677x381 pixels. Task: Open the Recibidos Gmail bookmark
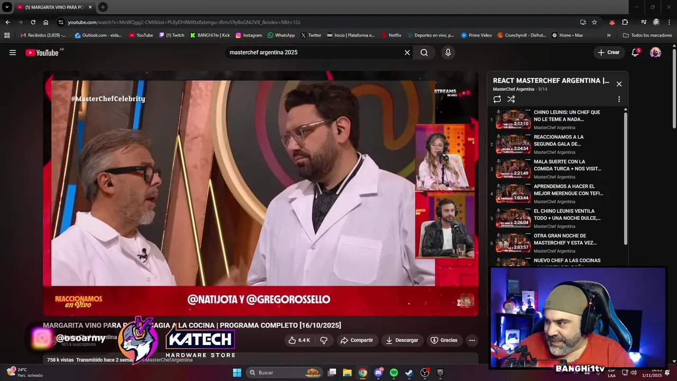[x=43, y=35]
